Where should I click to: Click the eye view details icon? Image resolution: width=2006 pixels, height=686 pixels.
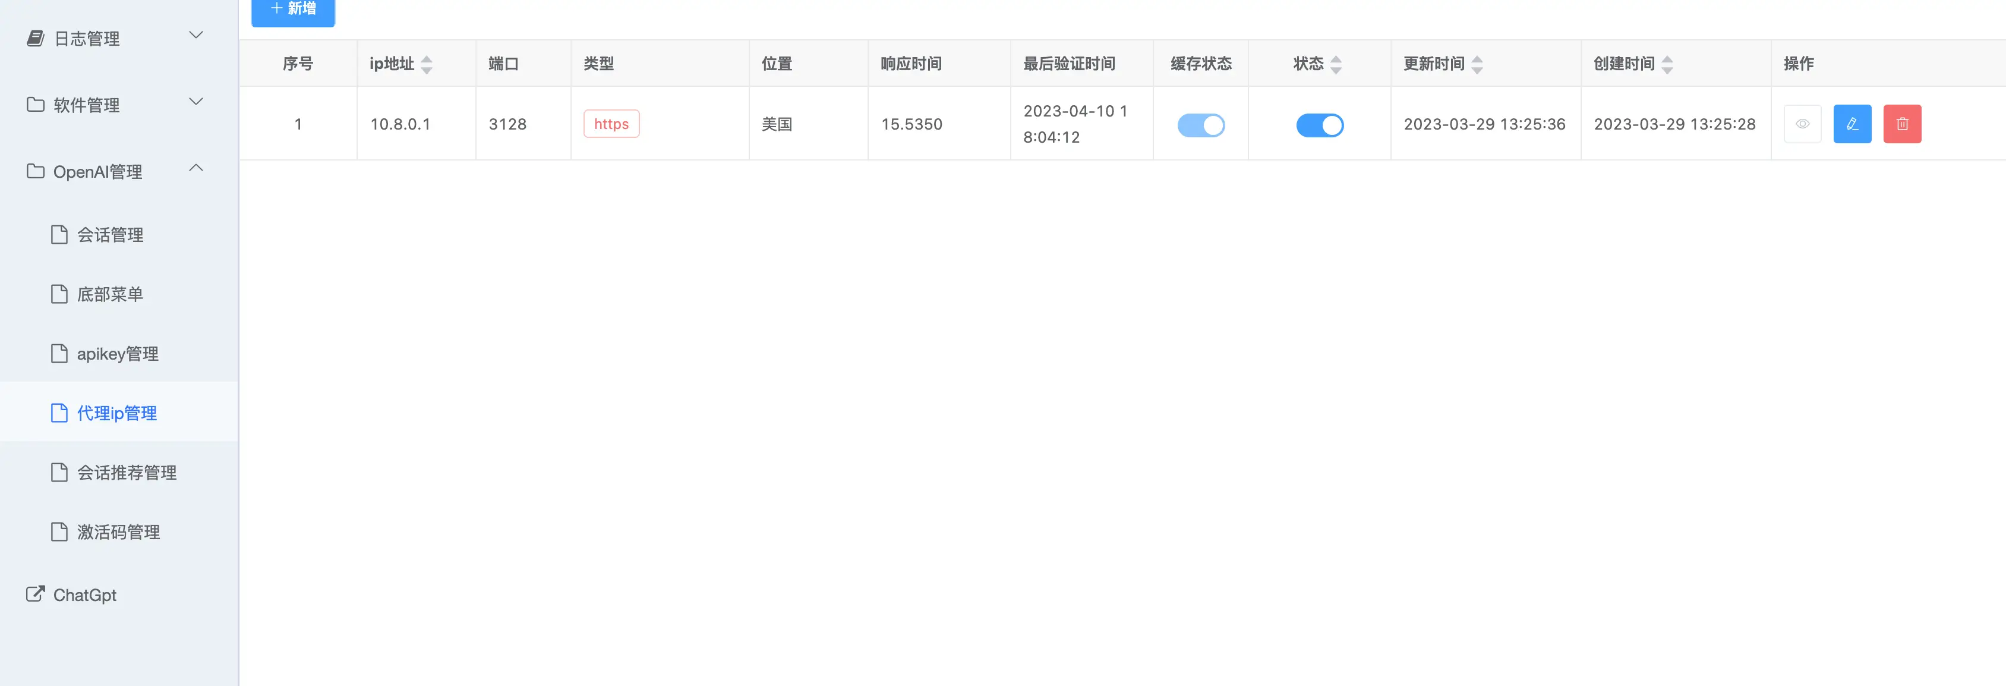tap(1802, 124)
